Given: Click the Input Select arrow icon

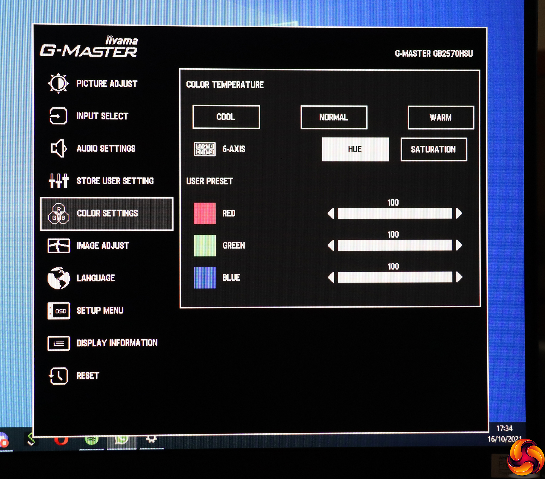Looking at the screenshot, I should tap(58, 116).
